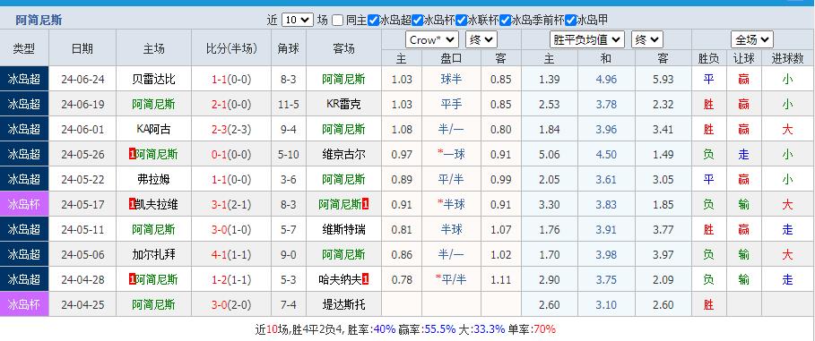The image size is (815, 341).
Task: Uncheck the 冰岛甲 league filter
Action: (x=570, y=21)
